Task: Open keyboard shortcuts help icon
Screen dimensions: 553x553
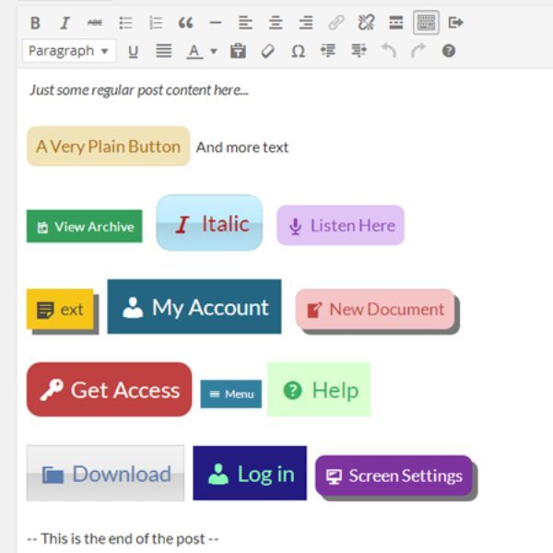Action: 449,52
